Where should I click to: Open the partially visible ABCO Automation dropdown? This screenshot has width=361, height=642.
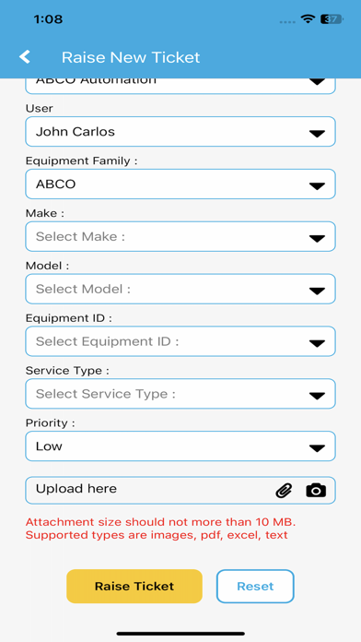point(180,85)
